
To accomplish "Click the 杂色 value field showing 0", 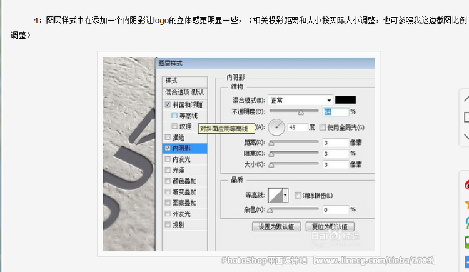I will 336,209.
